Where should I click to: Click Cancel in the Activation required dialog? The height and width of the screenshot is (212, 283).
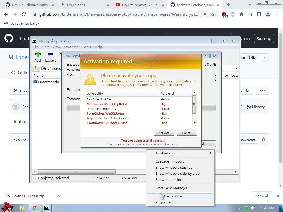point(187,133)
